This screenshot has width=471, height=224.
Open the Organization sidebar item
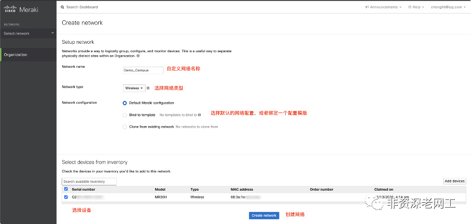tap(28, 55)
